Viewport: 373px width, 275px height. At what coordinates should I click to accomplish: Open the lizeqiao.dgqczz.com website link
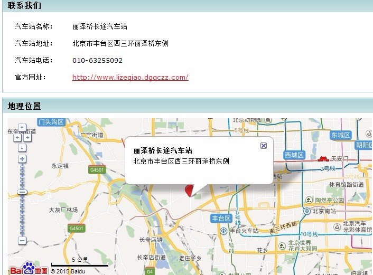tap(130, 78)
